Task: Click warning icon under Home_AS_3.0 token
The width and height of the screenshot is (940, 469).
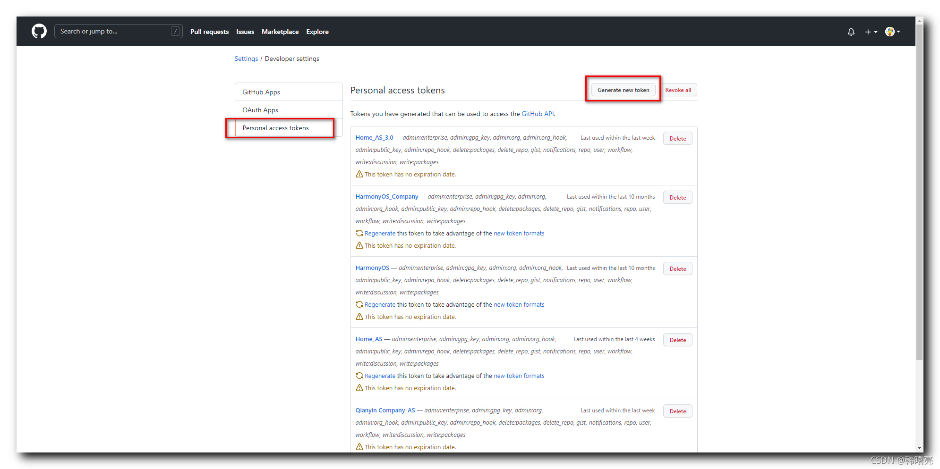Action: click(x=359, y=174)
